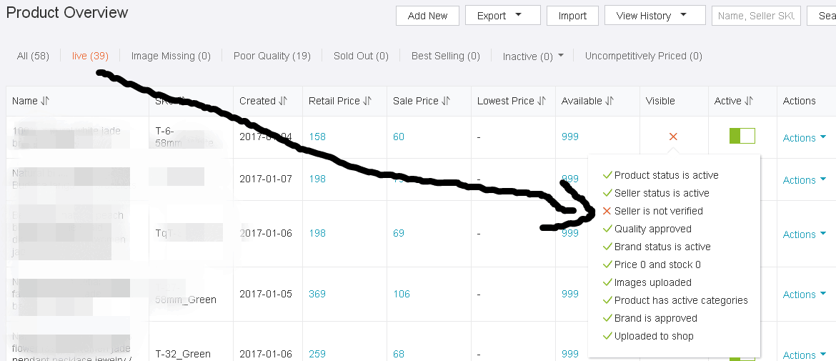Click available stock 999 in 369 row
The width and height of the screenshot is (836, 361).
(570, 294)
